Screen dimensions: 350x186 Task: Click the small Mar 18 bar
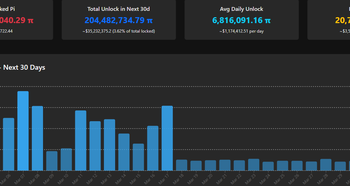(x=182, y=165)
